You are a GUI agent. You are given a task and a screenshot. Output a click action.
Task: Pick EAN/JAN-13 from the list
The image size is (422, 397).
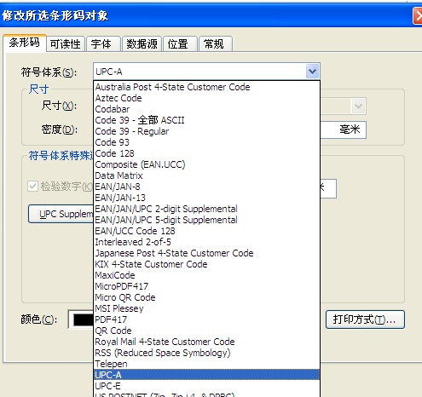206,198
